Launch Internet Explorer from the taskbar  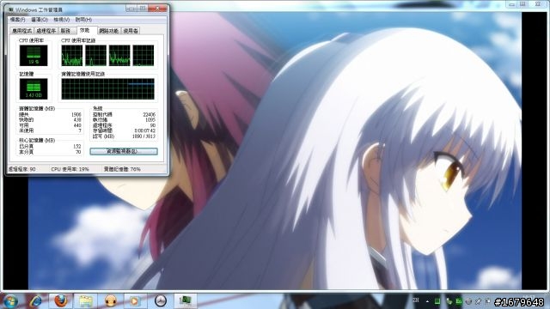(x=36, y=301)
